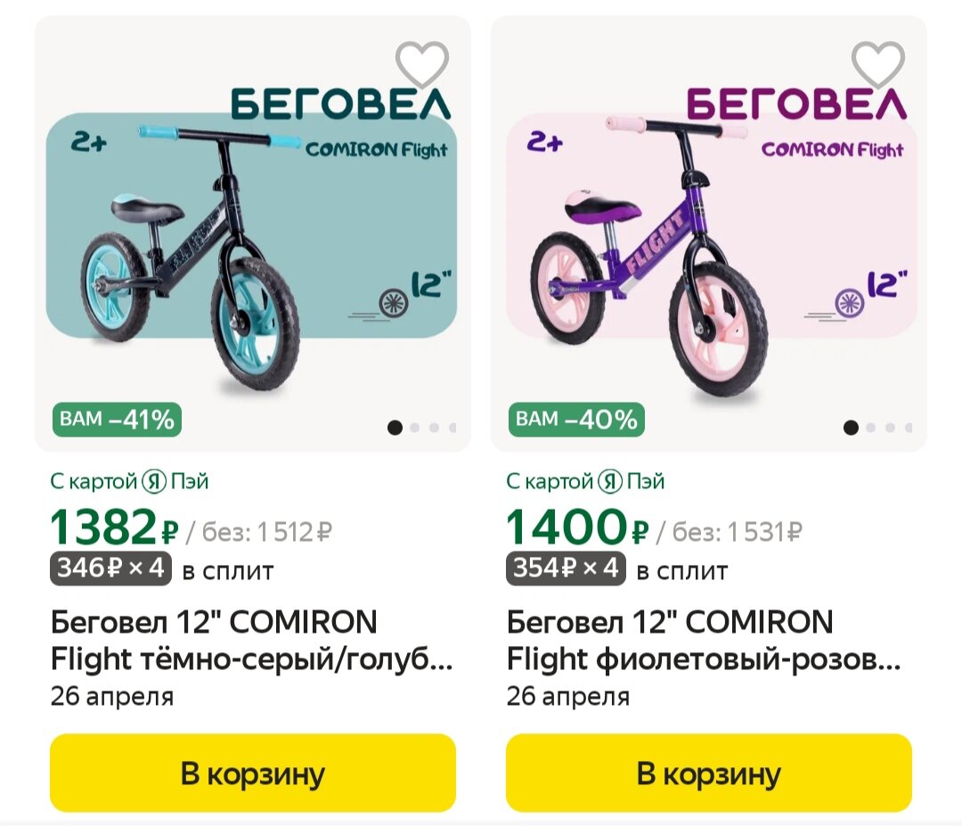
Task: Tap Yandex Pay icon on right product
Action: click(x=610, y=482)
